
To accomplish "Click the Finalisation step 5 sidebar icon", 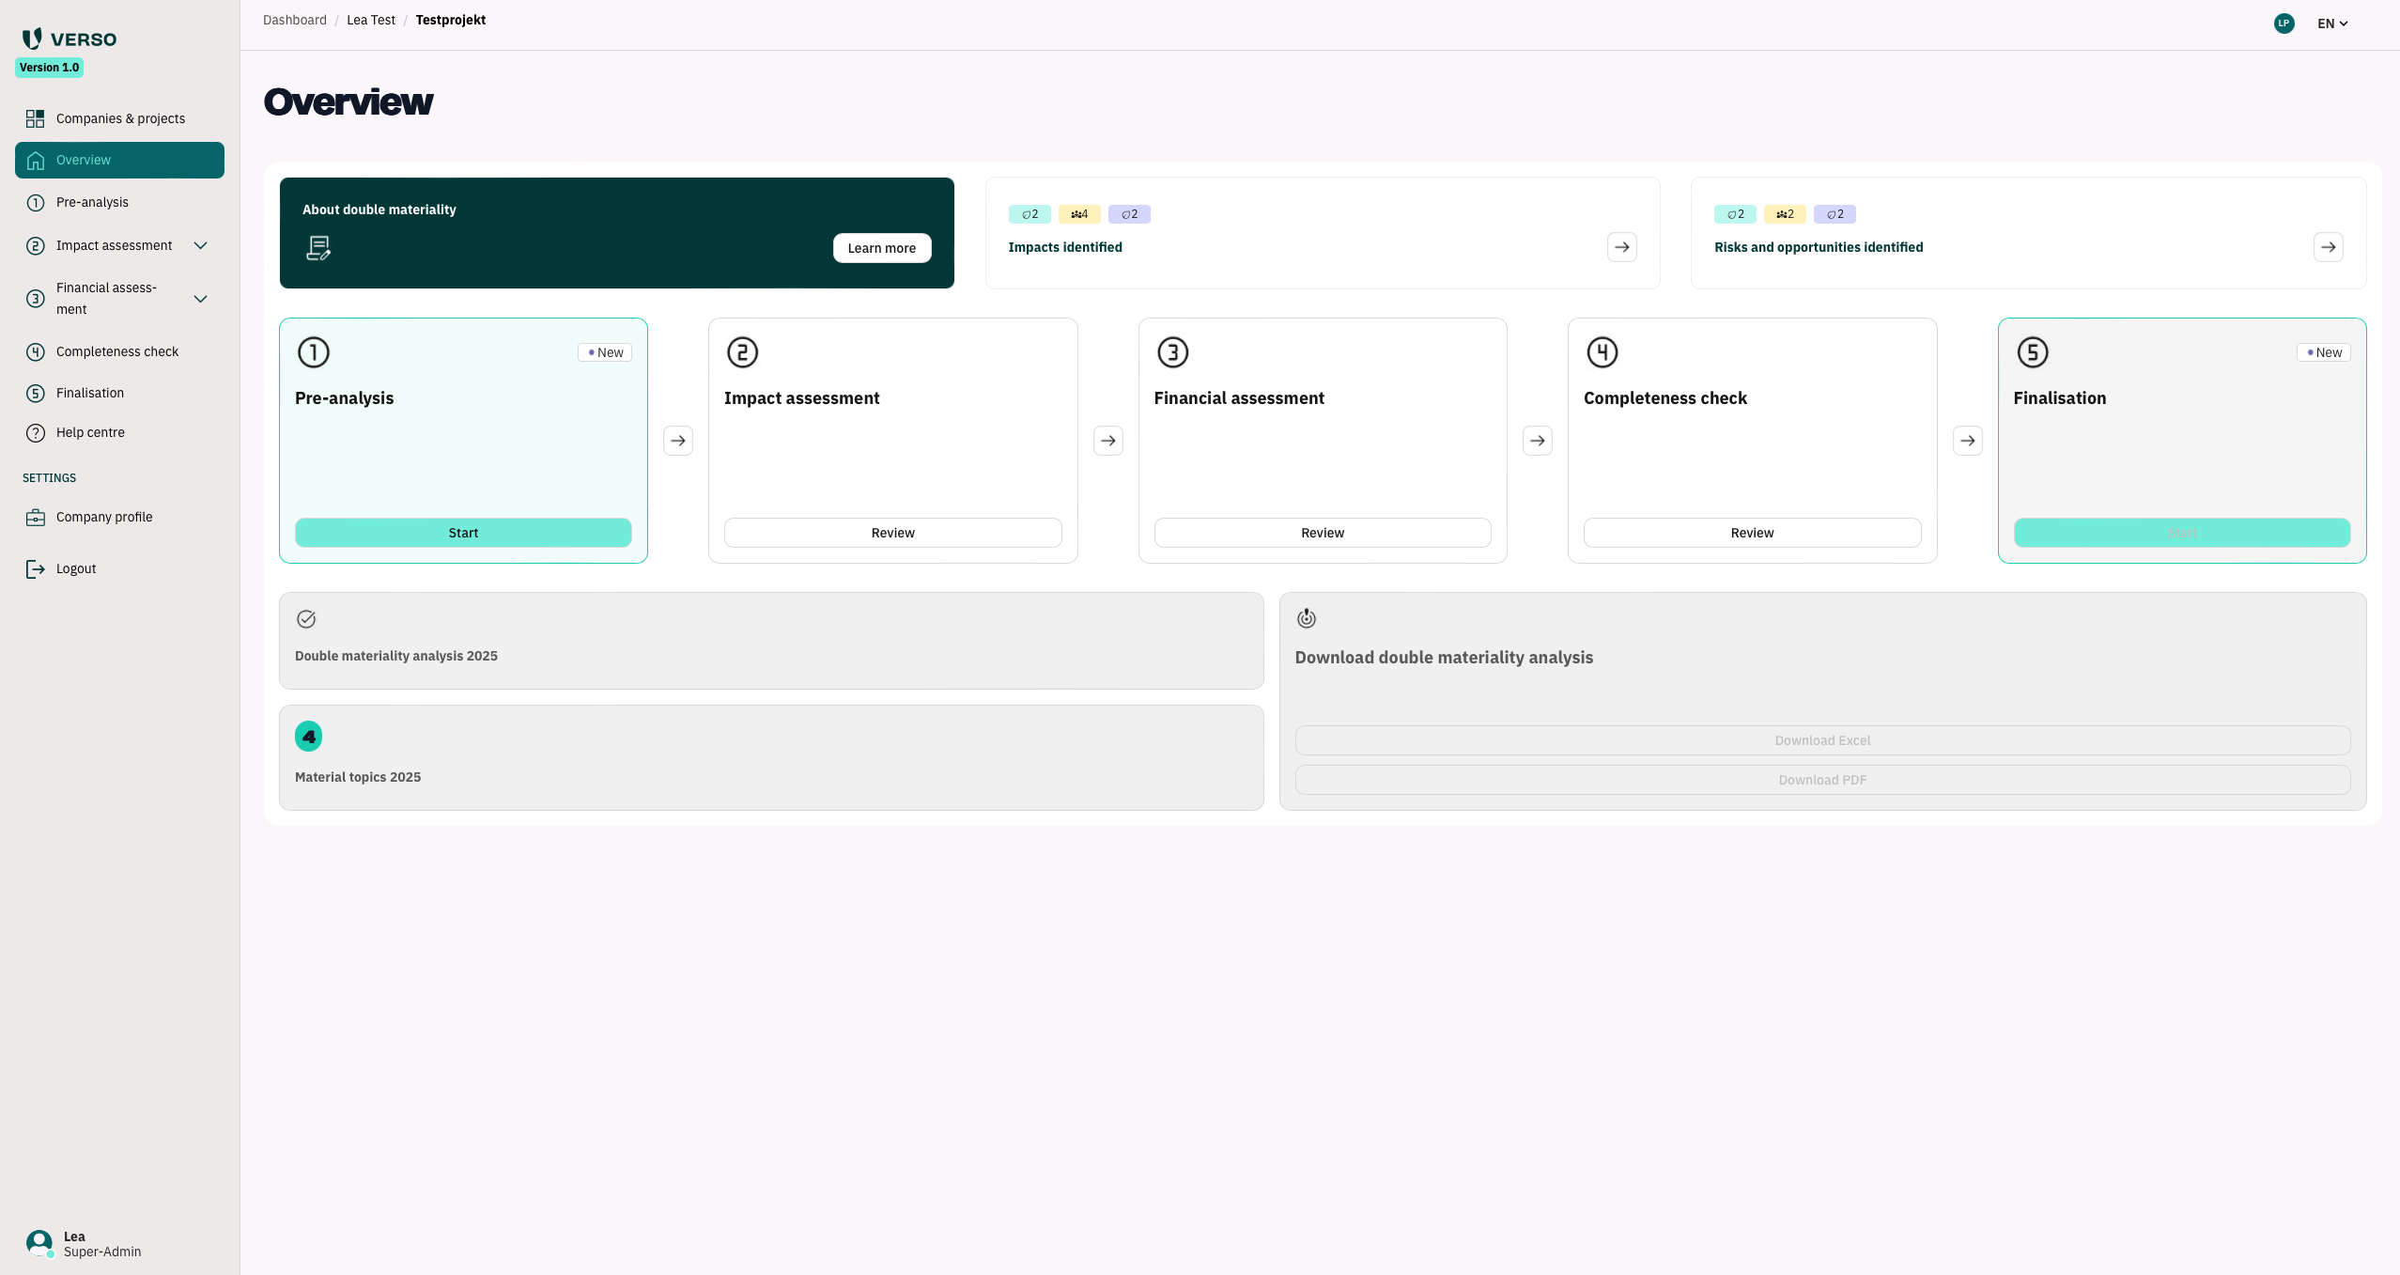I will coord(36,394).
